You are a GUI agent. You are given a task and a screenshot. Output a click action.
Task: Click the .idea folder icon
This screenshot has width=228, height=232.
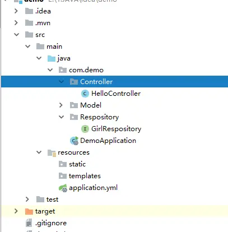point(29,11)
